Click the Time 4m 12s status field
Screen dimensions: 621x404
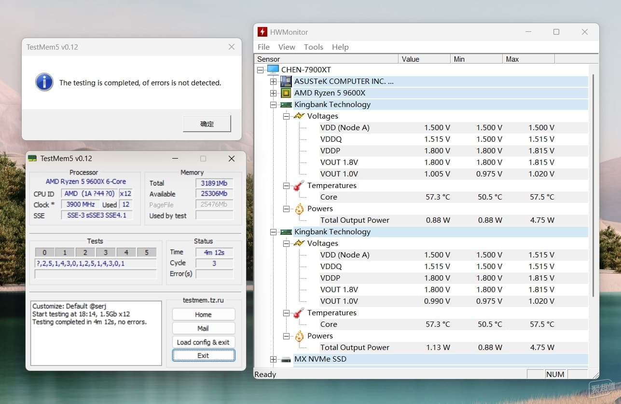215,252
